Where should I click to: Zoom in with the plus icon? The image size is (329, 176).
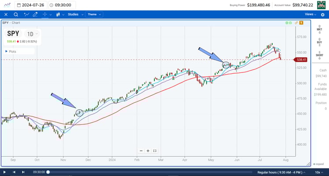pyautogui.click(x=148, y=151)
